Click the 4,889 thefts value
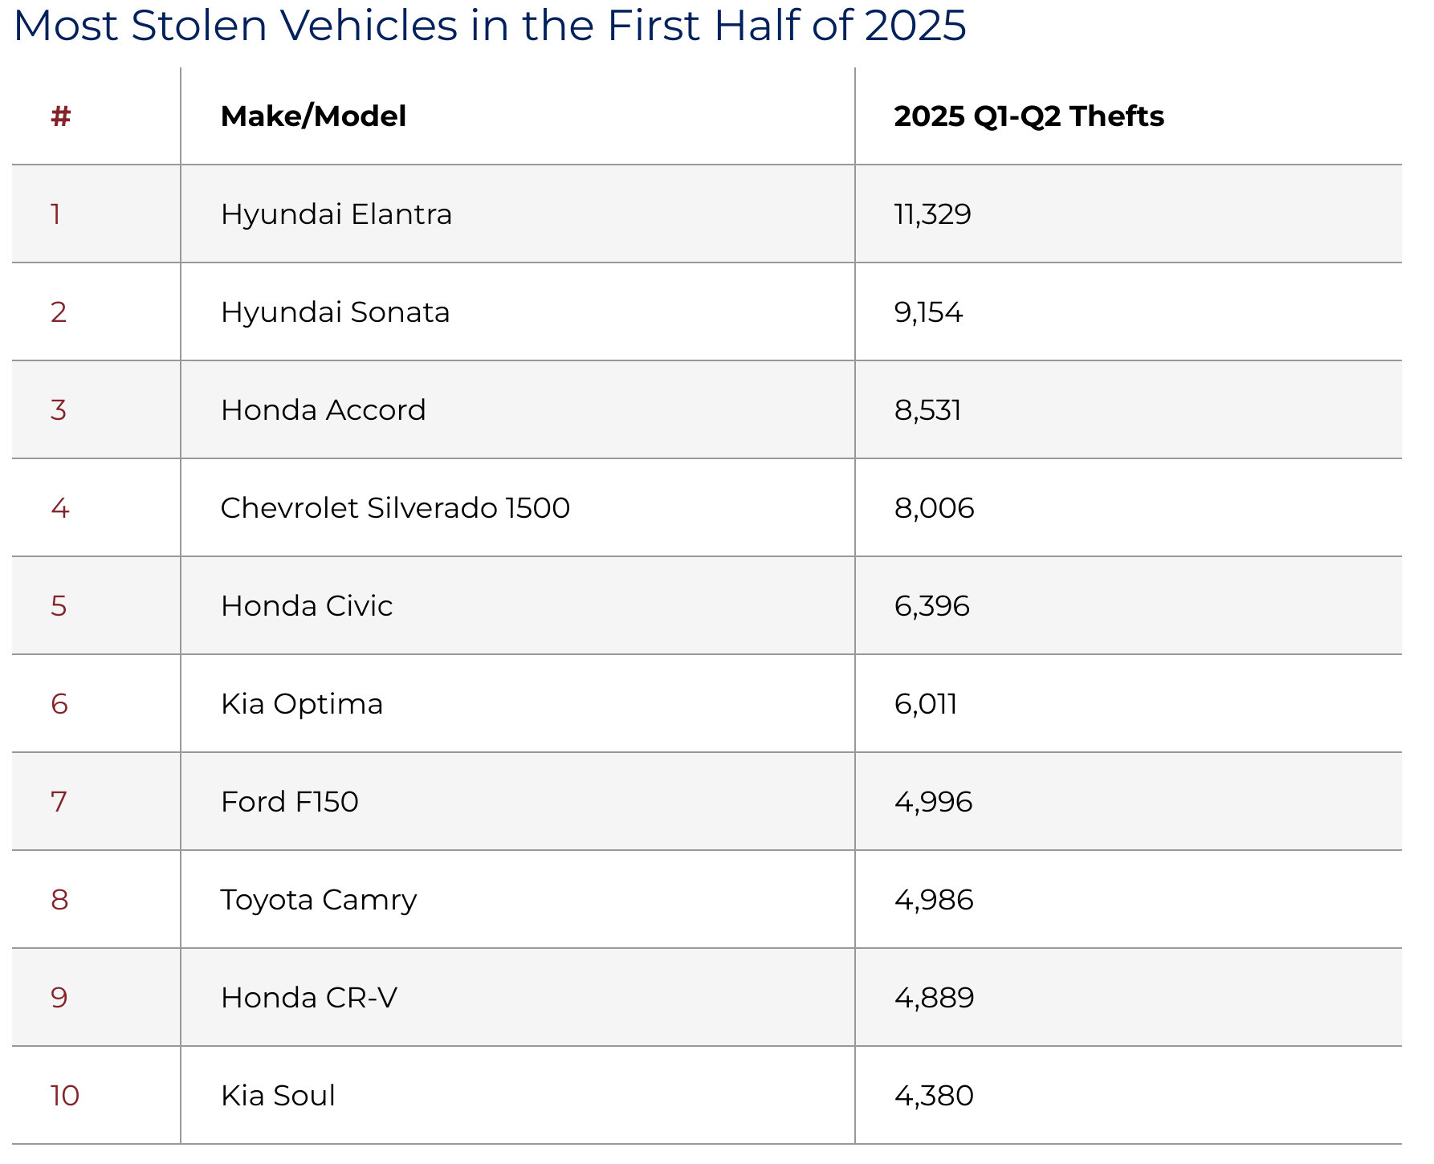Screen dimensions: 1434x1164 coord(934,998)
